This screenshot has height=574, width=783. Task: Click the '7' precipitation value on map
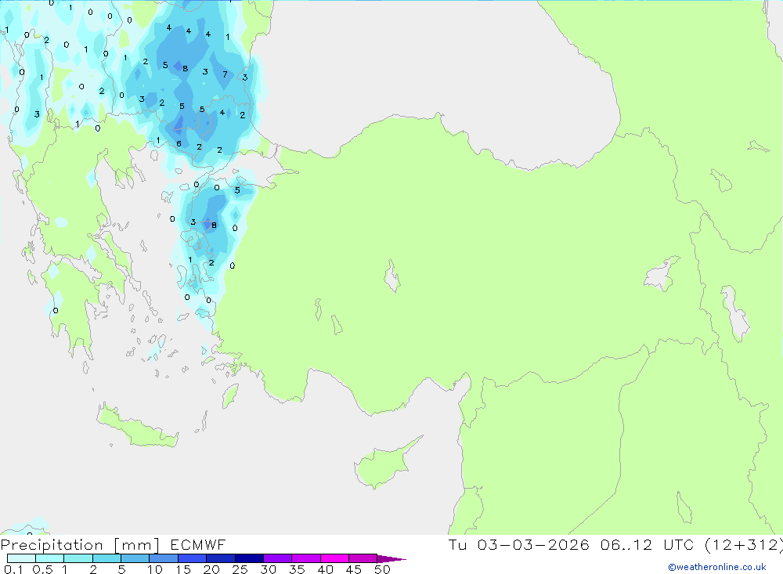pos(225,74)
